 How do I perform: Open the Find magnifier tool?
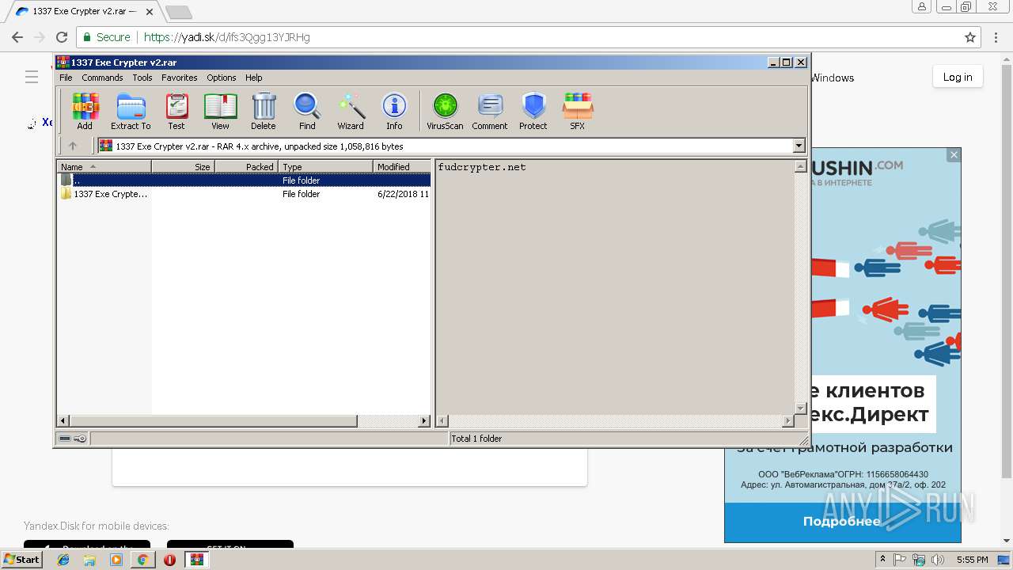[x=307, y=111]
